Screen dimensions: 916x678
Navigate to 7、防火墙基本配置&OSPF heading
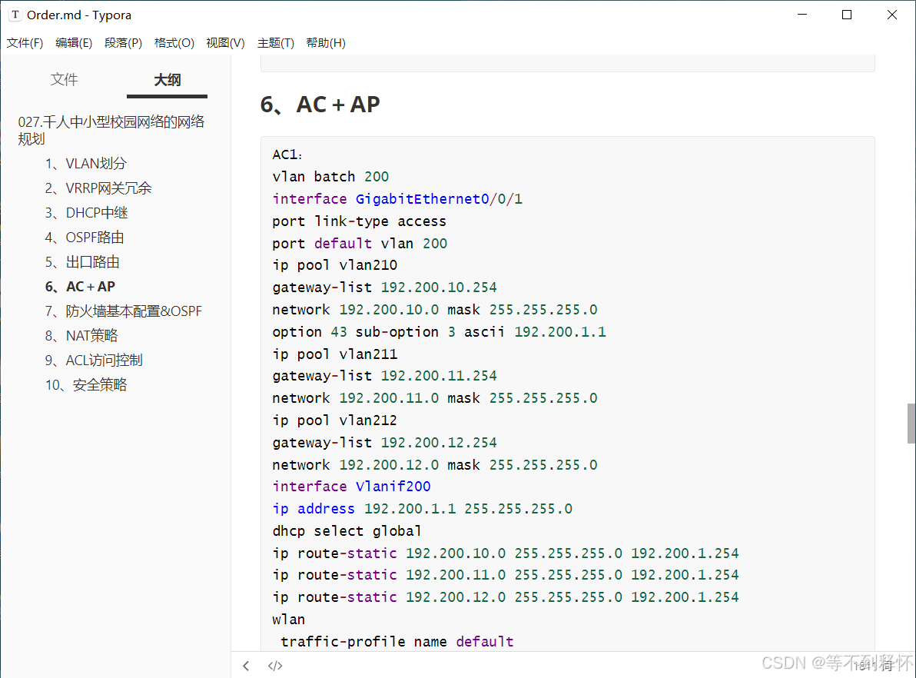[x=123, y=311]
